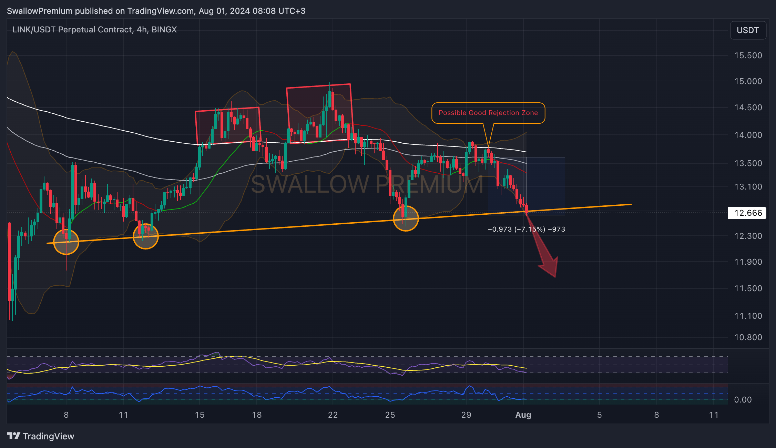The image size is (776, 448).
Task: Click the price axis label 12.300
Action: click(x=748, y=236)
